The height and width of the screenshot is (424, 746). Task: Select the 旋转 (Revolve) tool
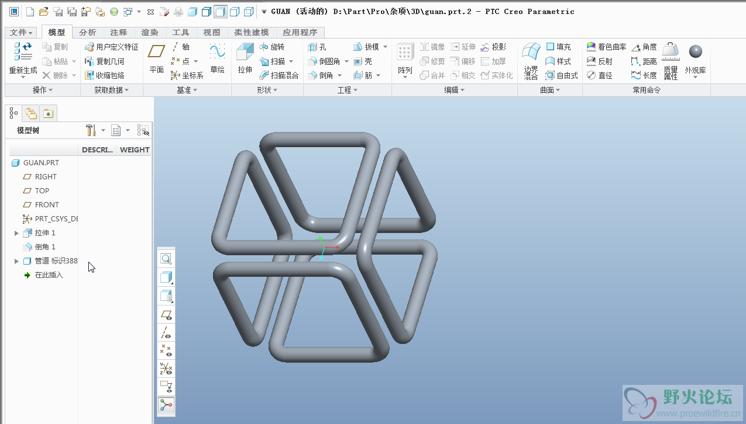pos(271,47)
